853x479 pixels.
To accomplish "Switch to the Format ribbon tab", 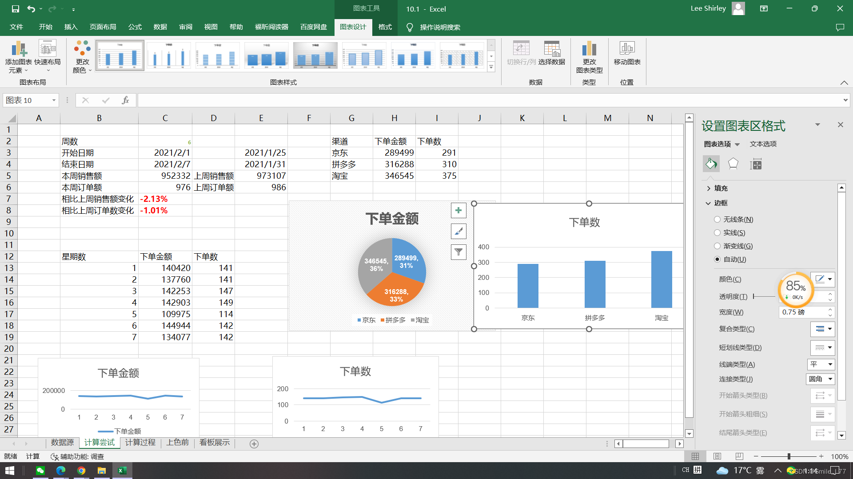I will (385, 27).
